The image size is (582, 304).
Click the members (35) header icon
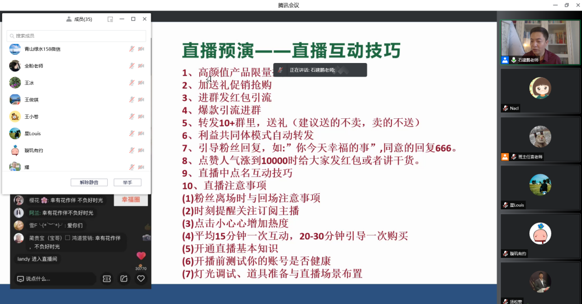pyautogui.click(x=69, y=19)
